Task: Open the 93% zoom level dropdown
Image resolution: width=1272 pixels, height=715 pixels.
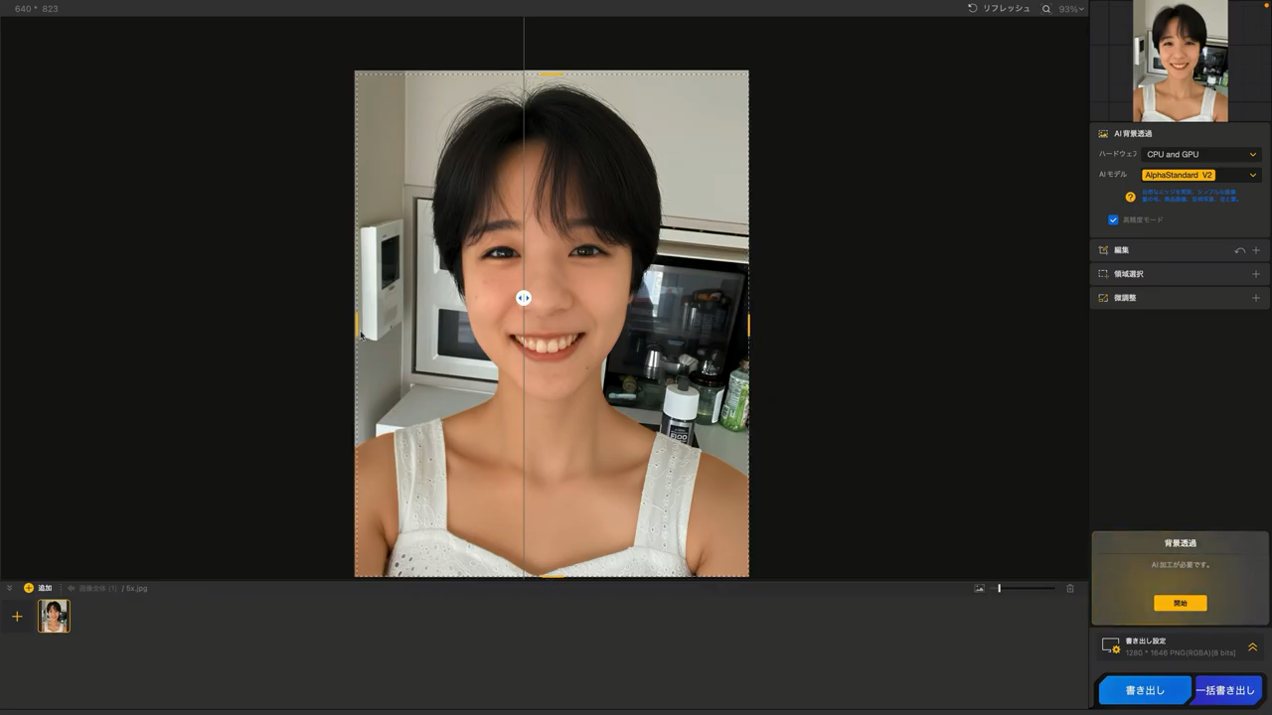Action: pyautogui.click(x=1072, y=9)
